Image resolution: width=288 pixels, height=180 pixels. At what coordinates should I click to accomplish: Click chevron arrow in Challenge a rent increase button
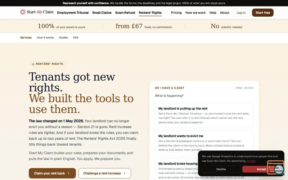125,173
